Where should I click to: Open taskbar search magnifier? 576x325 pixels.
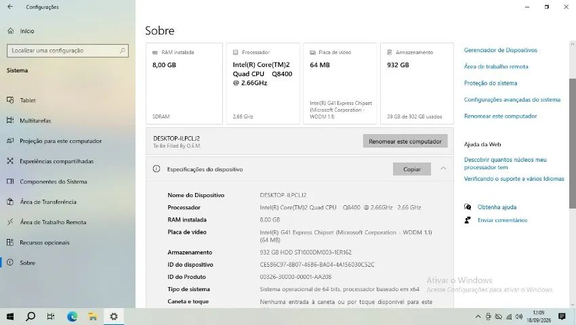point(31,316)
